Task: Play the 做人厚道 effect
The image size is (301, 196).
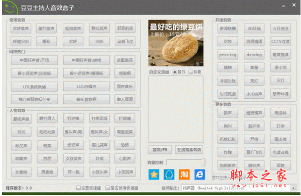Action: point(125,99)
